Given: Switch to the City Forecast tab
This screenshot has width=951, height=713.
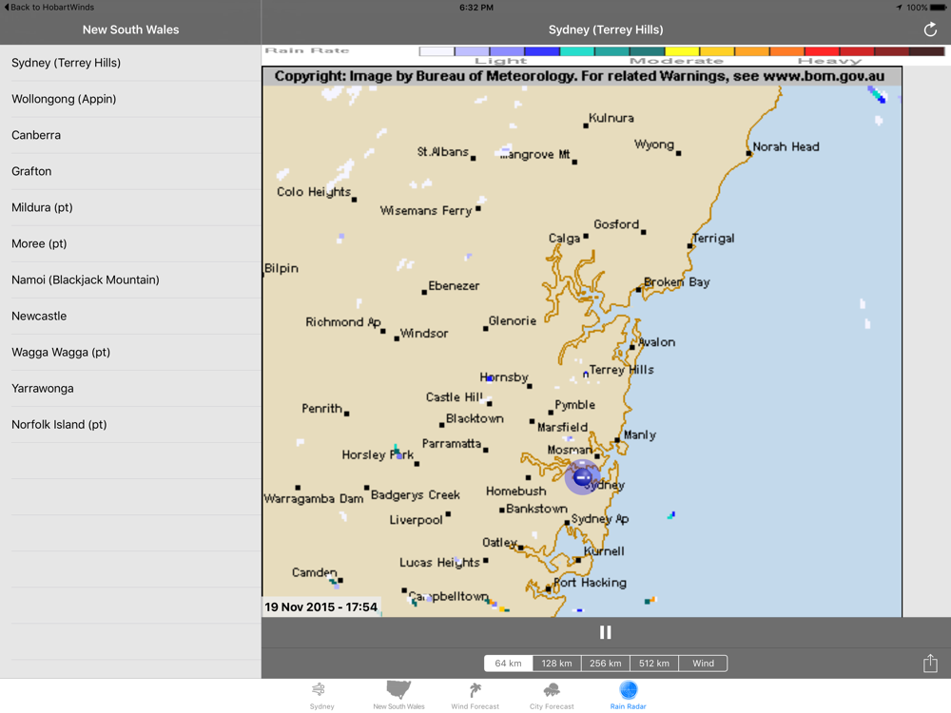Looking at the screenshot, I should point(552,696).
